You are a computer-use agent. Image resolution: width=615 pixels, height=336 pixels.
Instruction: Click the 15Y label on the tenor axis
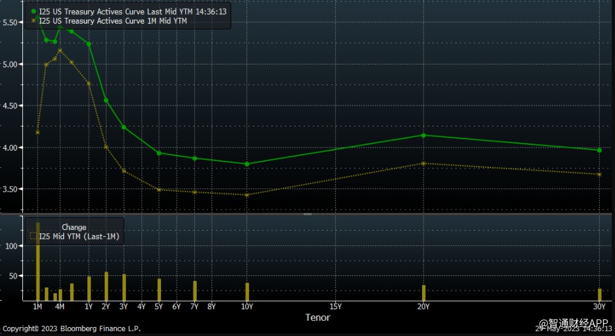point(335,307)
